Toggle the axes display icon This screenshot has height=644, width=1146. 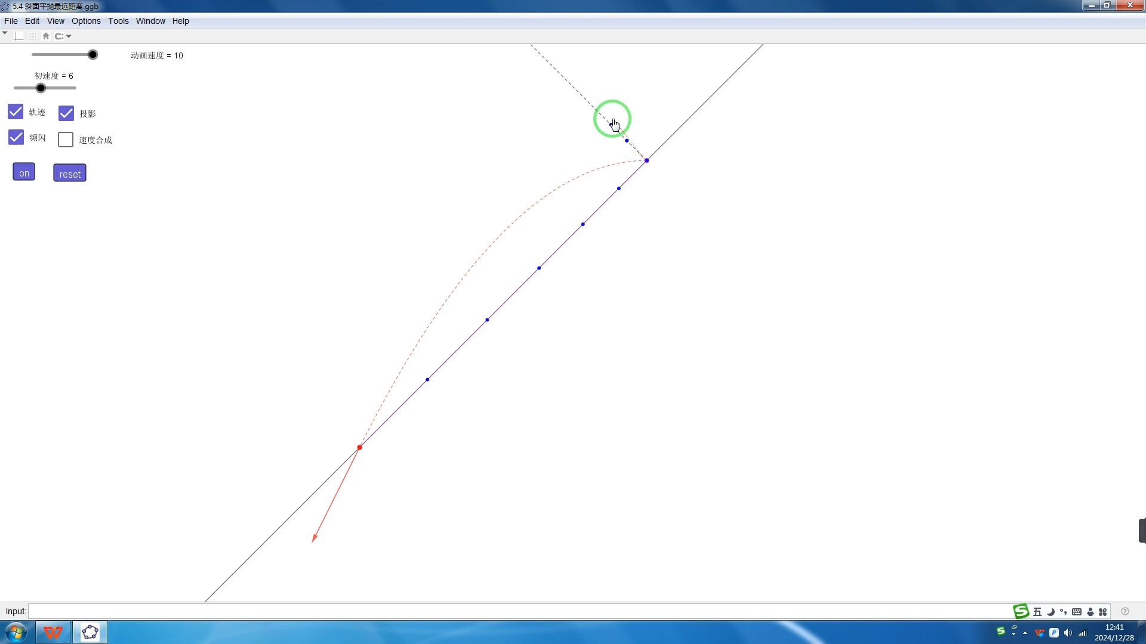pos(19,36)
